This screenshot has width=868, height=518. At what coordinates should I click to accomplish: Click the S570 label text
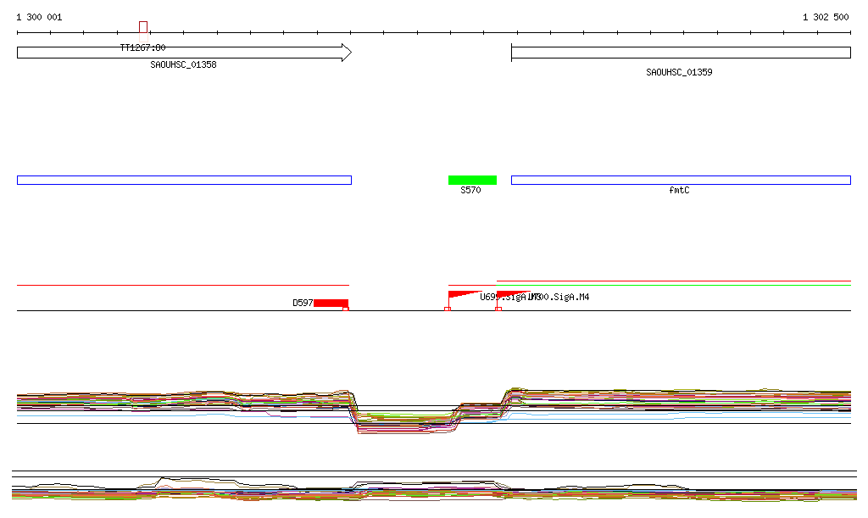[x=470, y=190]
